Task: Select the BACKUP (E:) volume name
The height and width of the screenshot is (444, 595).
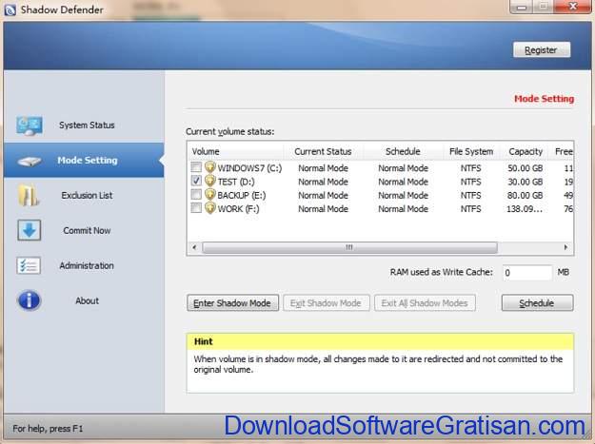Action: [242, 196]
